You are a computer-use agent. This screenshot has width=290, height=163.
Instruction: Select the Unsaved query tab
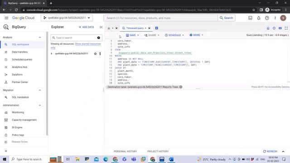coord(135,28)
